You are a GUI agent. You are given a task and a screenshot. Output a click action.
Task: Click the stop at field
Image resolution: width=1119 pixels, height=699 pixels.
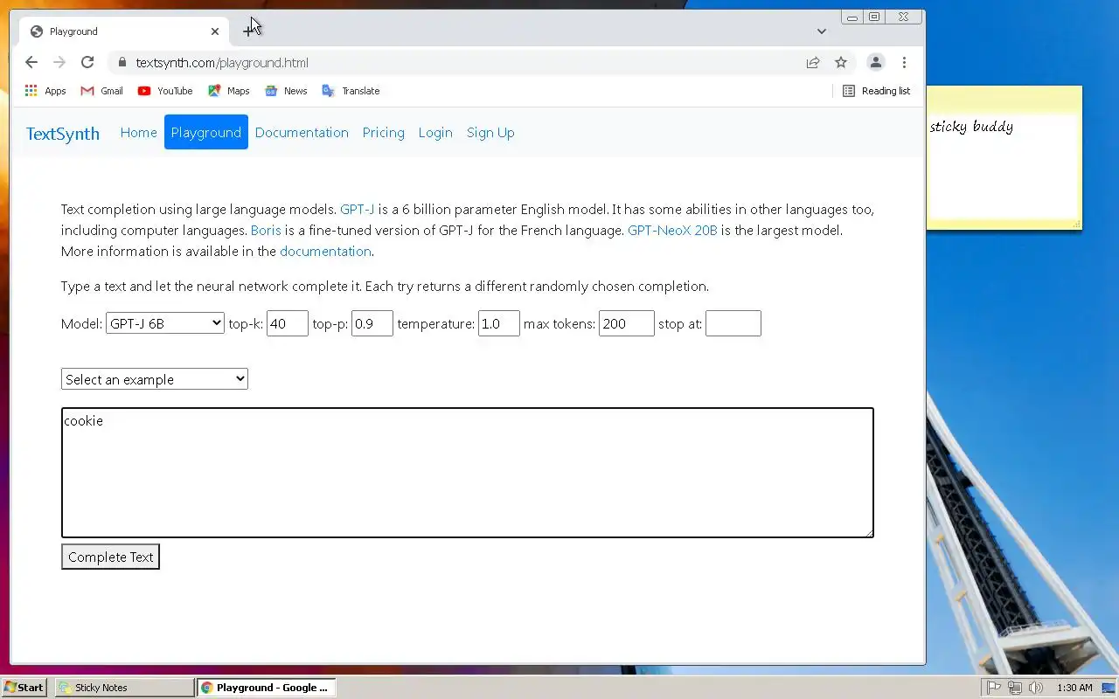[733, 323]
